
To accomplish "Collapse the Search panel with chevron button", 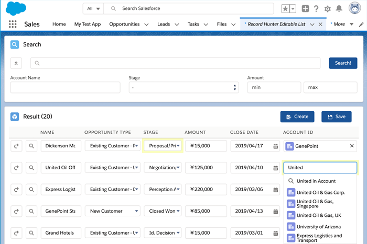I will point(16,63).
